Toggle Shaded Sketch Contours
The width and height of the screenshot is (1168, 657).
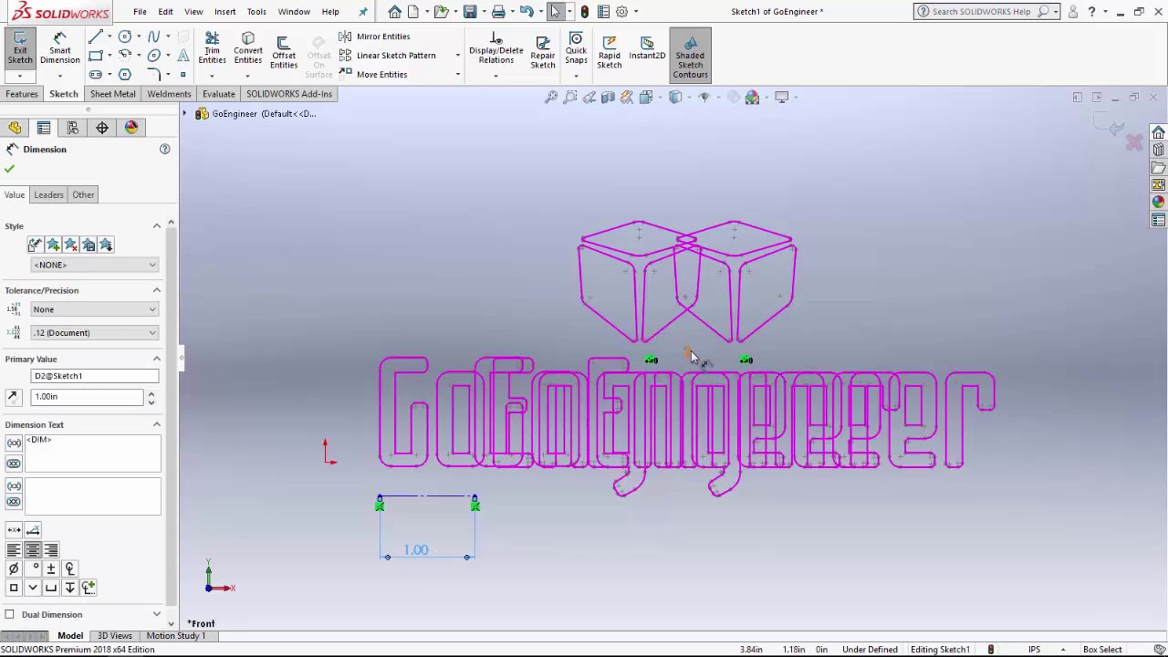(690, 55)
